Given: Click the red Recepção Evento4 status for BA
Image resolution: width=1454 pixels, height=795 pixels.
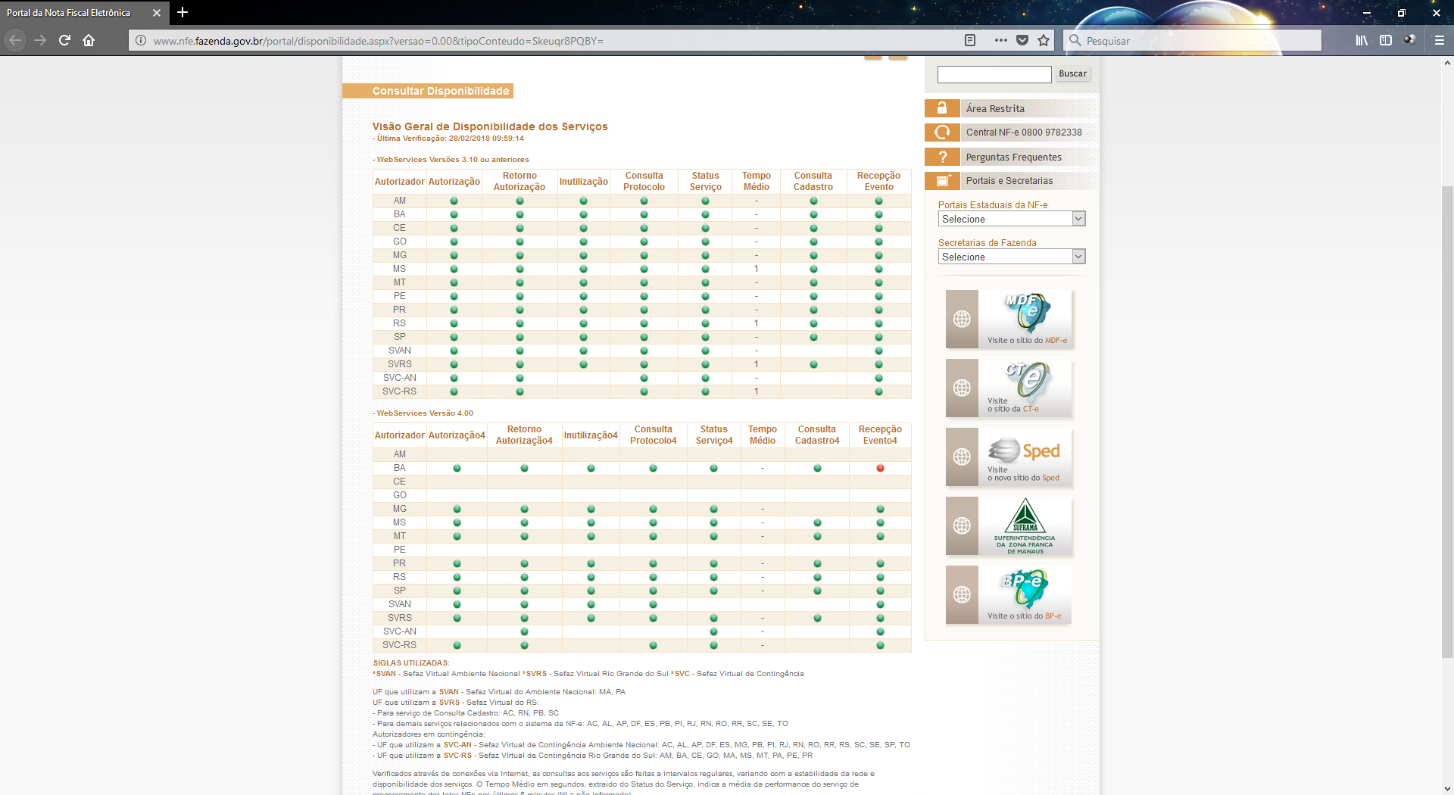Looking at the screenshot, I should [x=880, y=468].
